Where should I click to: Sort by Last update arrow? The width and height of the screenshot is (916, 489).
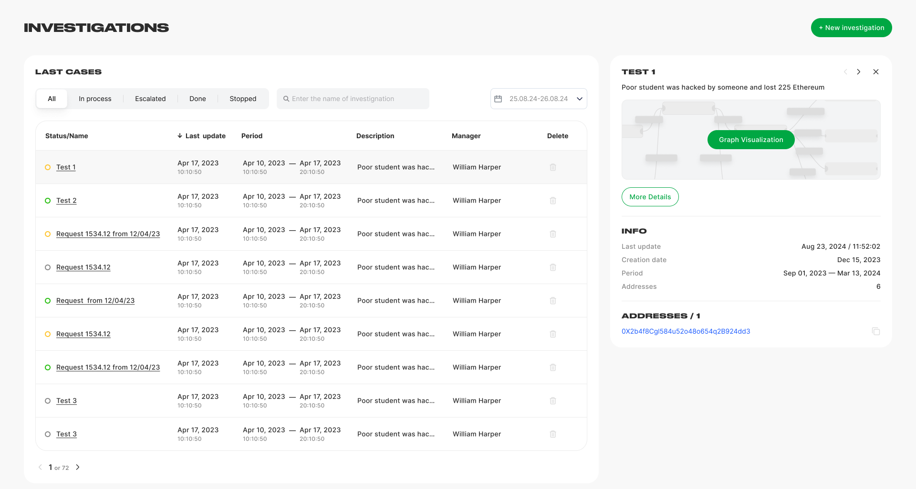click(x=180, y=136)
